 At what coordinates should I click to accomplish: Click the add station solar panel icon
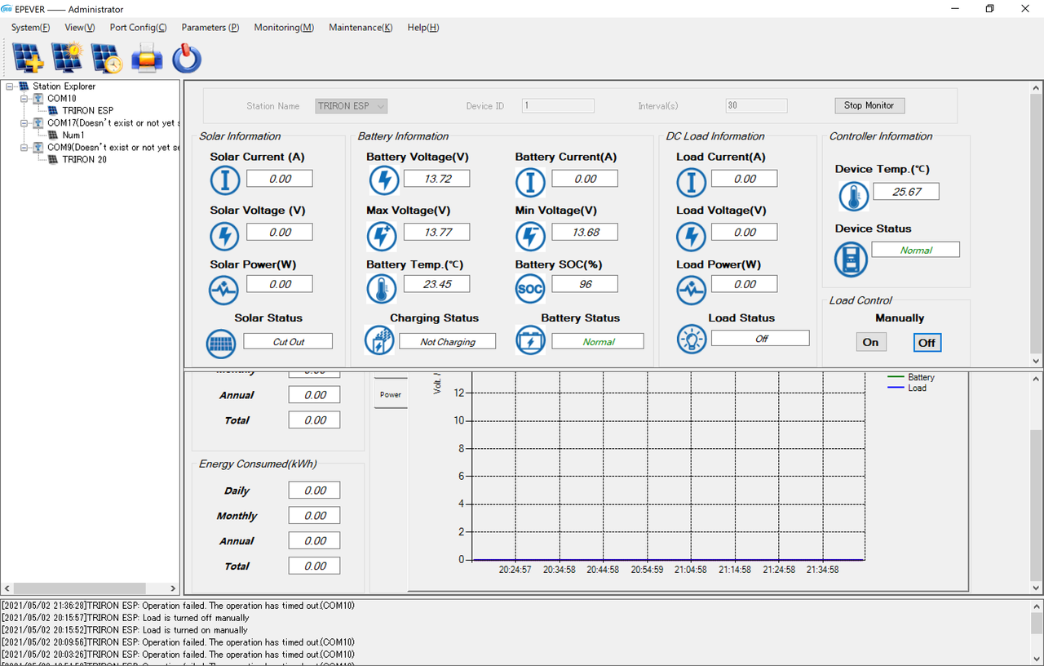(29, 58)
